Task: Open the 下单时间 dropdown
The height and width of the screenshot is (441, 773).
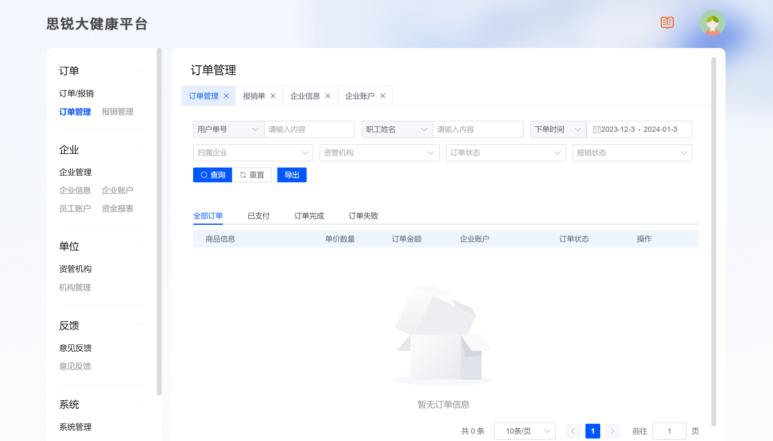Action: point(558,129)
